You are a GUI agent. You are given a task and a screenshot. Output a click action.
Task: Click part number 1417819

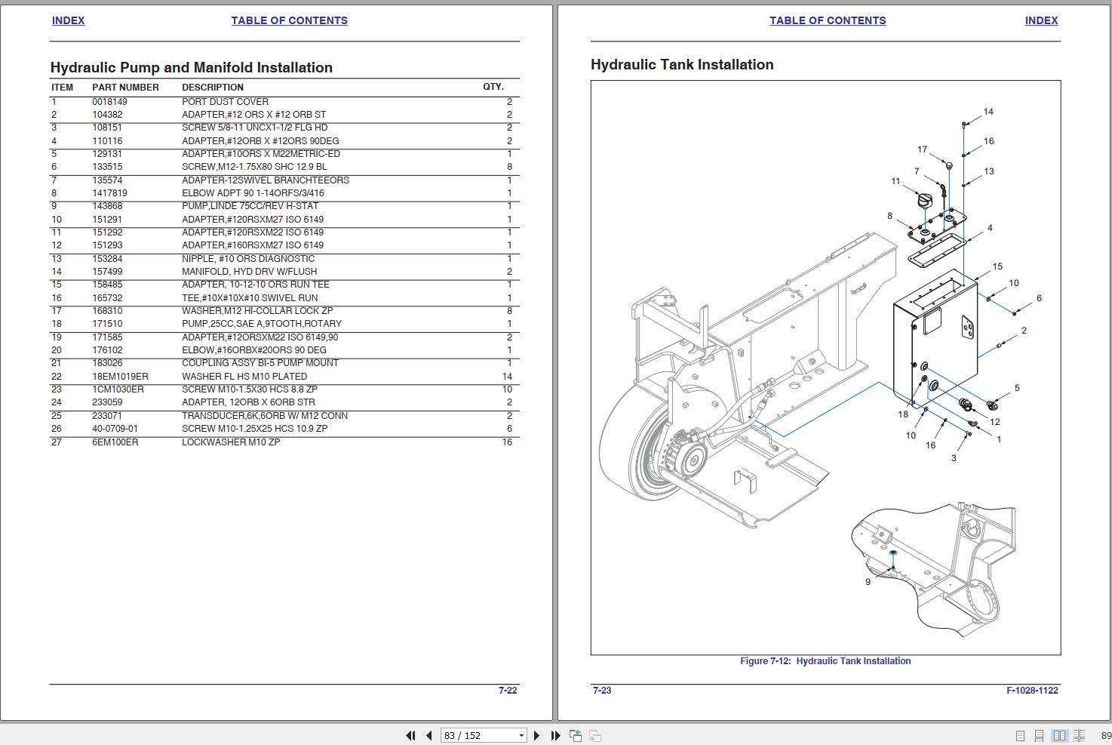click(110, 193)
